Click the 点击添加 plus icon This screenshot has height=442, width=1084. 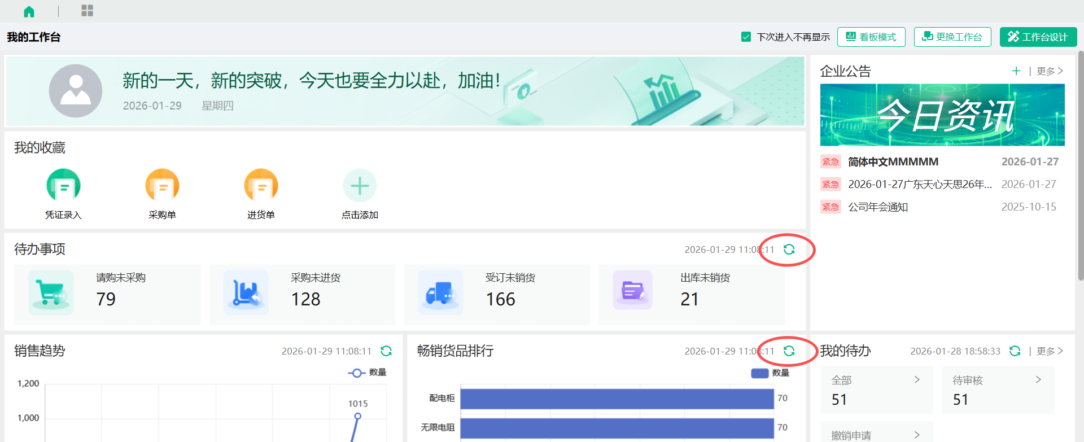(360, 186)
